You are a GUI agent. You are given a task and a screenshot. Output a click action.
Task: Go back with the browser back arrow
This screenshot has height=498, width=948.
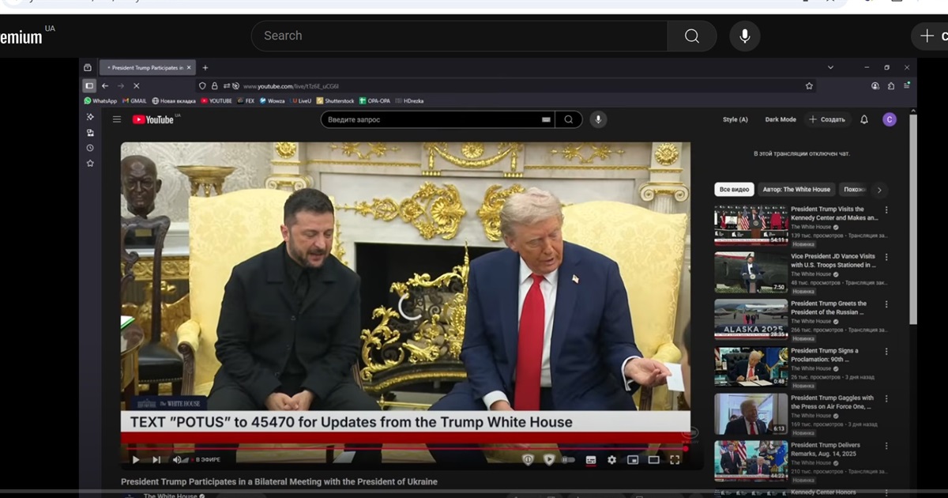[105, 85]
